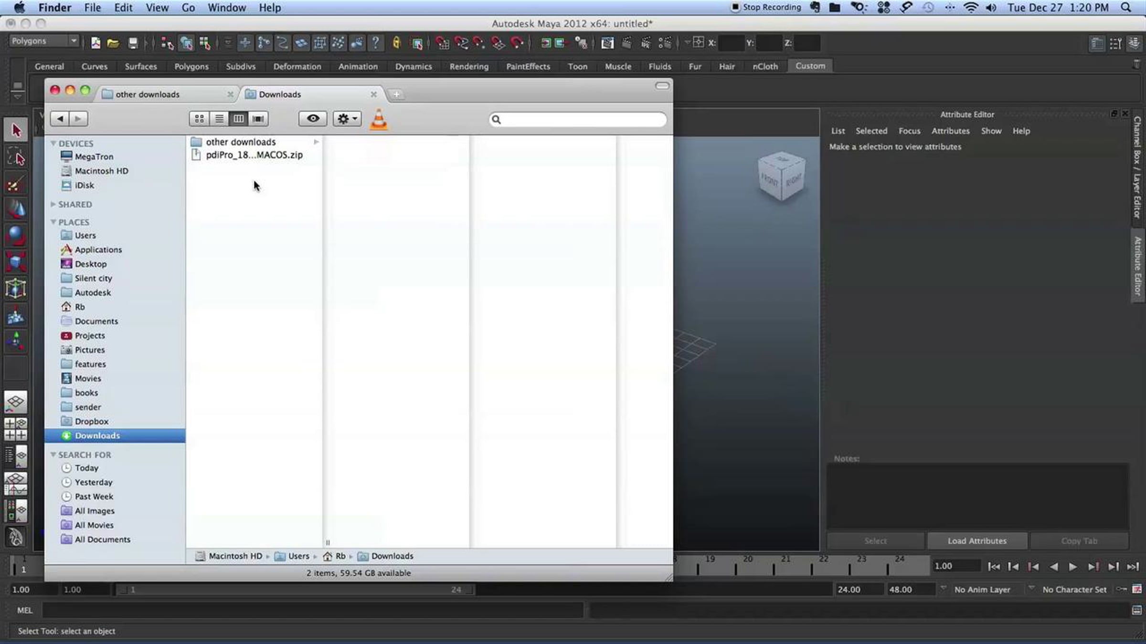This screenshot has width=1146, height=644.
Task: Pick the Paint Selection tool in Maya toolbox
Action: (16, 184)
